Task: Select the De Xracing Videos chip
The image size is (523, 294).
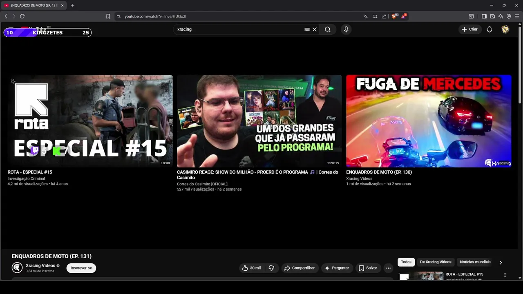Action: pyautogui.click(x=436, y=262)
